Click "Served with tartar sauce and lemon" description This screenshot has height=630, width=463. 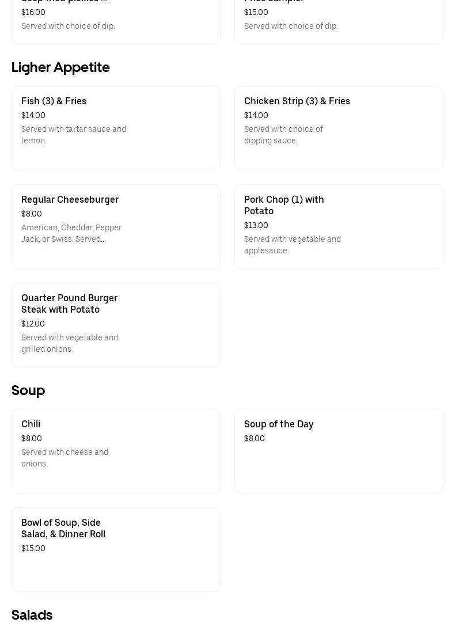(x=74, y=135)
